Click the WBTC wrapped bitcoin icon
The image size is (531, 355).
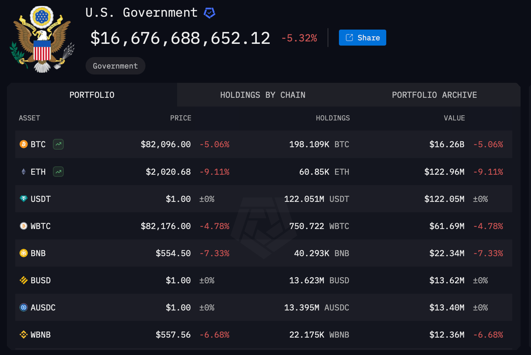tap(23, 226)
